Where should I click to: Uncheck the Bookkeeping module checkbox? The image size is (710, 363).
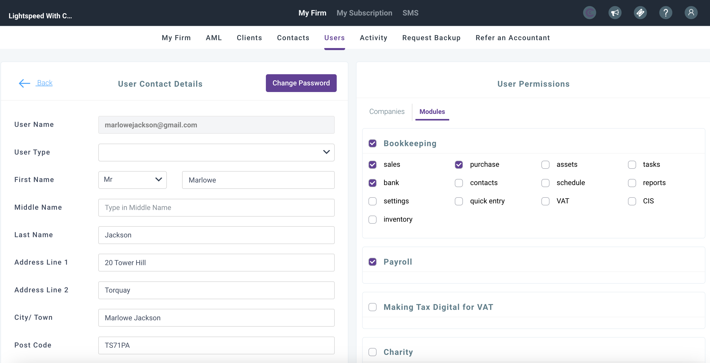tap(372, 143)
